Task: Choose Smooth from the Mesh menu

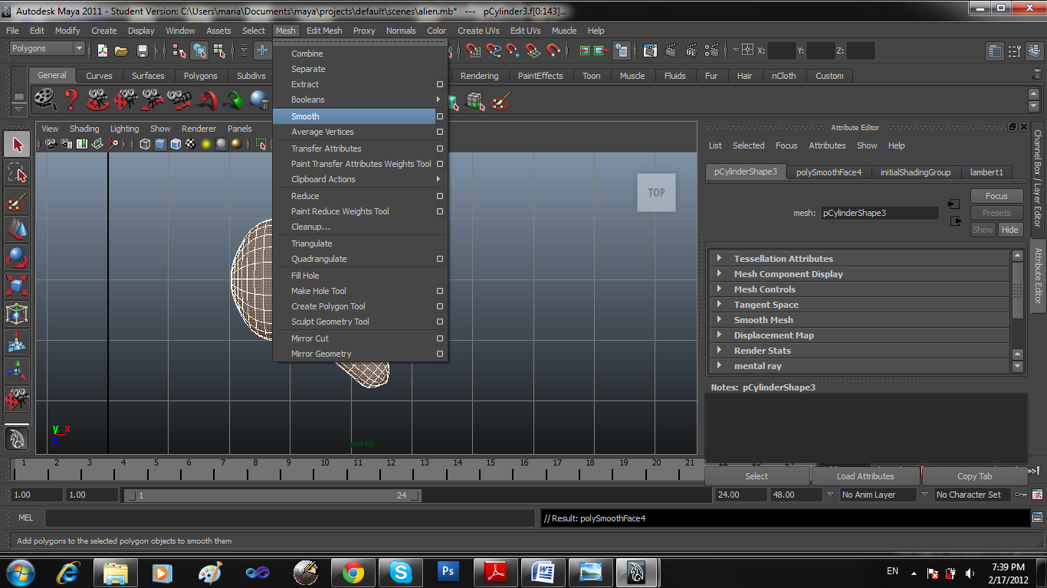Action: (x=355, y=116)
